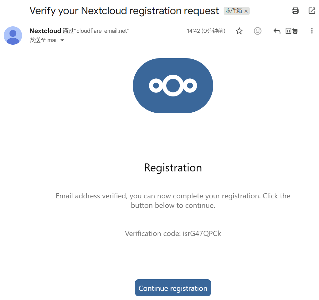The height and width of the screenshot is (300, 319).
Task: Expand recipient details arrow beside "mail"
Action: click(x=62, y=40)
